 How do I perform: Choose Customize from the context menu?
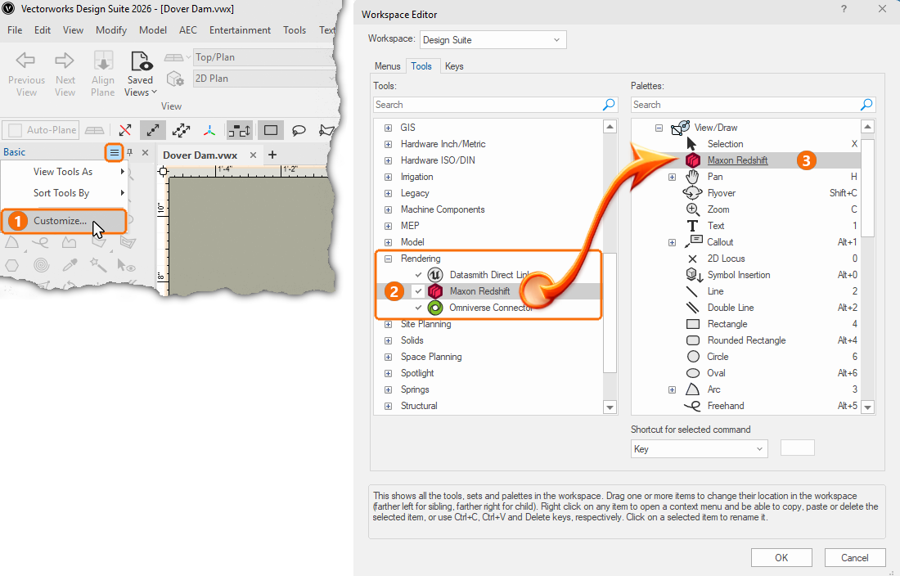coord(61,221)
